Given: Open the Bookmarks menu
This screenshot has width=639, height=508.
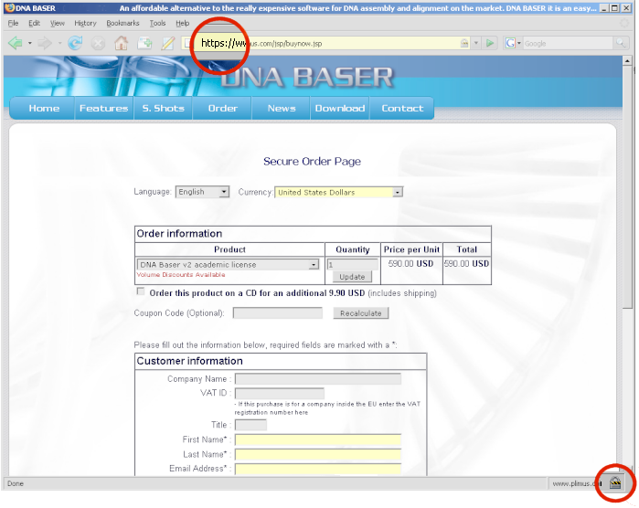Looking at the screenshot, I should click(x=122, y=23).
